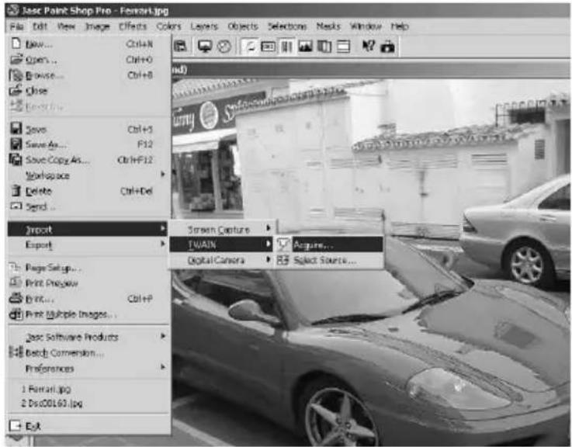Click the camera capture toolbar icon

387,47
